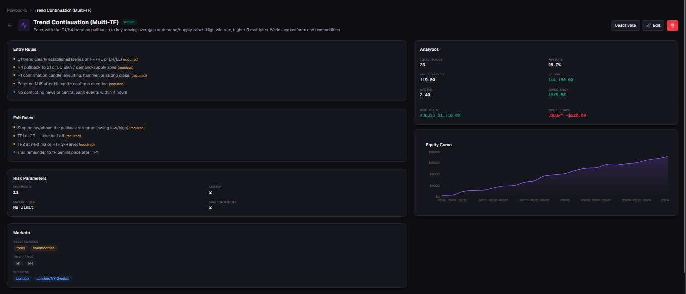Click the breadcrumb chevron after Playbooks
This screenshot has height=294, width=686.
click(31, 10)
